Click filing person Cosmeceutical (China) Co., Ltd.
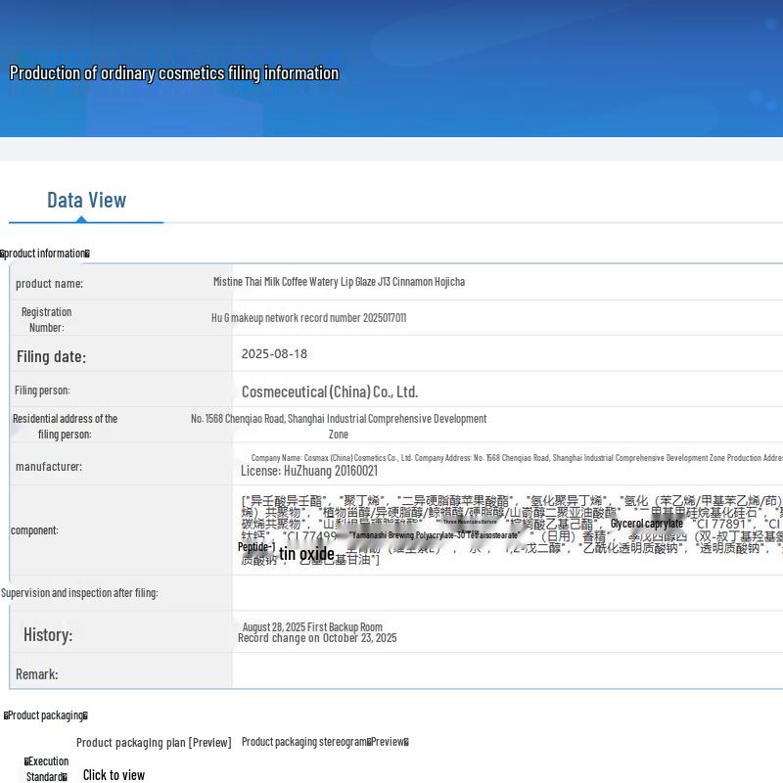783x783 pixels. click(x=330, y=391)
